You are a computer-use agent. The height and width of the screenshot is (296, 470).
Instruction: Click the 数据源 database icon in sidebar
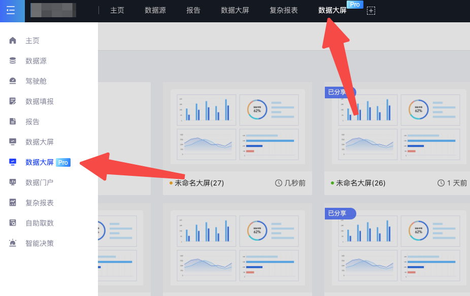click(13, 61)
